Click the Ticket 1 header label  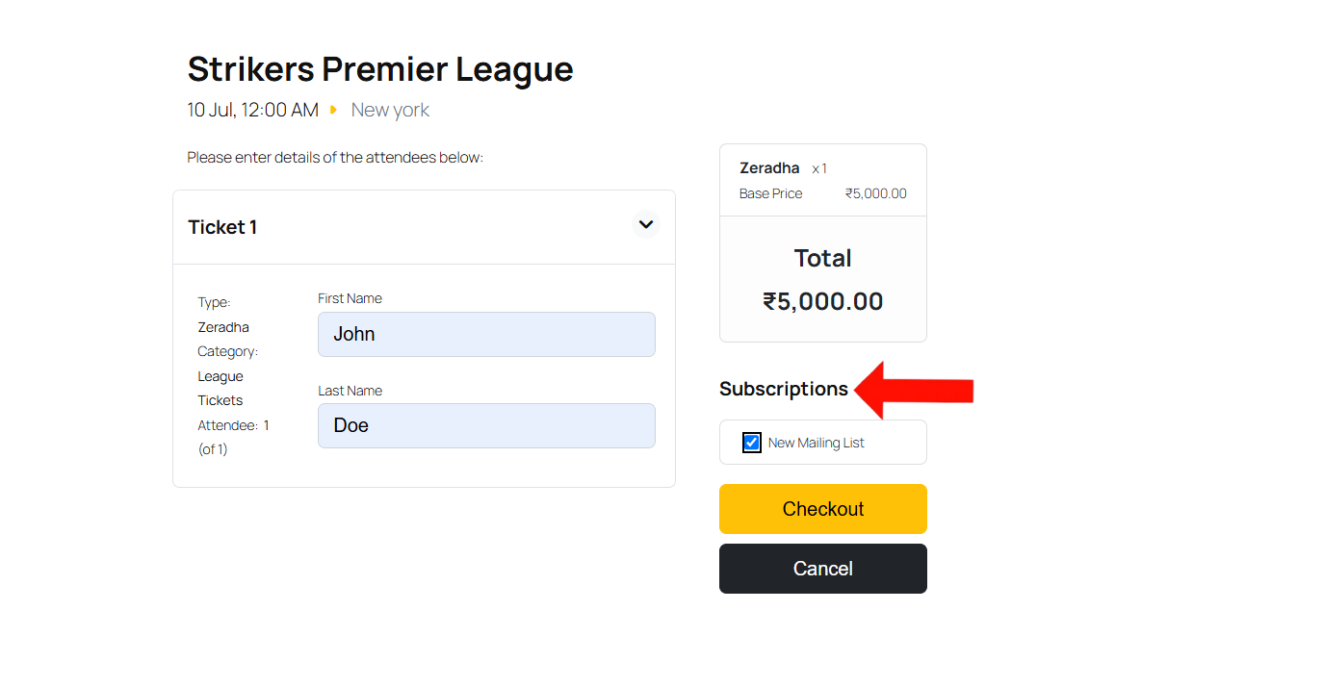[x=222, y=227]
